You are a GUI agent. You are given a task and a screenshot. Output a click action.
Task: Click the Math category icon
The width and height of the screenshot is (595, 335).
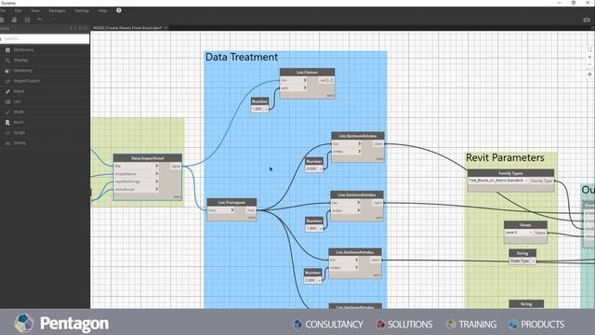click(x=7, y=112)
